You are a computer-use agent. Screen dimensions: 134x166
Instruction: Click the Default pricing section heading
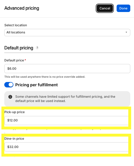coord(19,48)
